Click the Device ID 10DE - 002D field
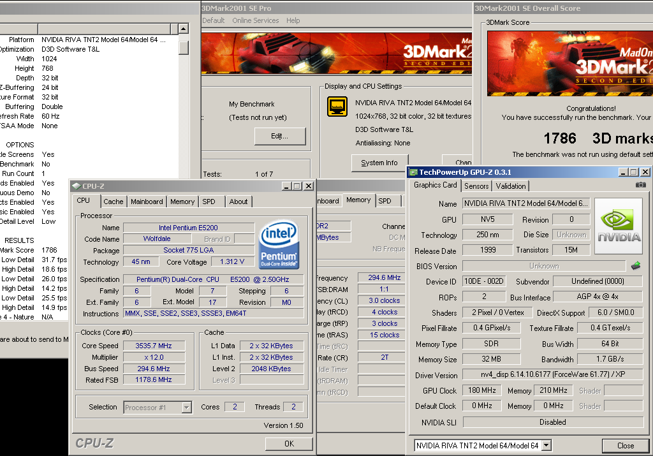653x456 pixels. point(484,281)
